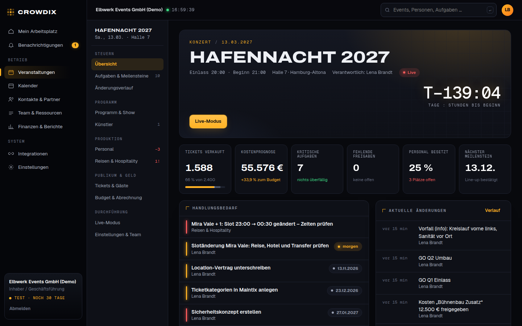Screen dimensions: 522x326
Task: Open the Kalender icon in sidebar
Action: pos(11,86)
